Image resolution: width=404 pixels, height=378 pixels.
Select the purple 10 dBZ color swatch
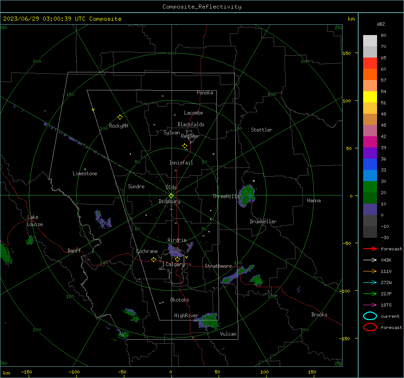[x=370, y=209]
